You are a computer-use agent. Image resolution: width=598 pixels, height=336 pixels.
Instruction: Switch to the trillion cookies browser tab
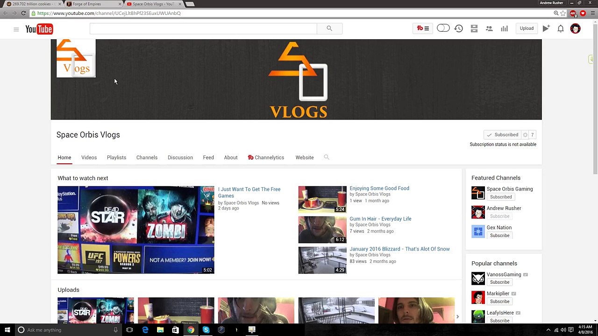[32, 4]
